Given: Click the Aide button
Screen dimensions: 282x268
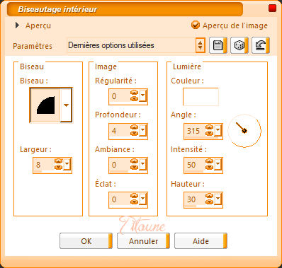Looking at the screenshot, I should click(201, 241).
